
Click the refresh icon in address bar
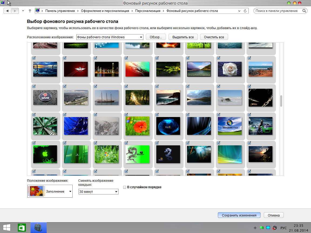[245, 11]
